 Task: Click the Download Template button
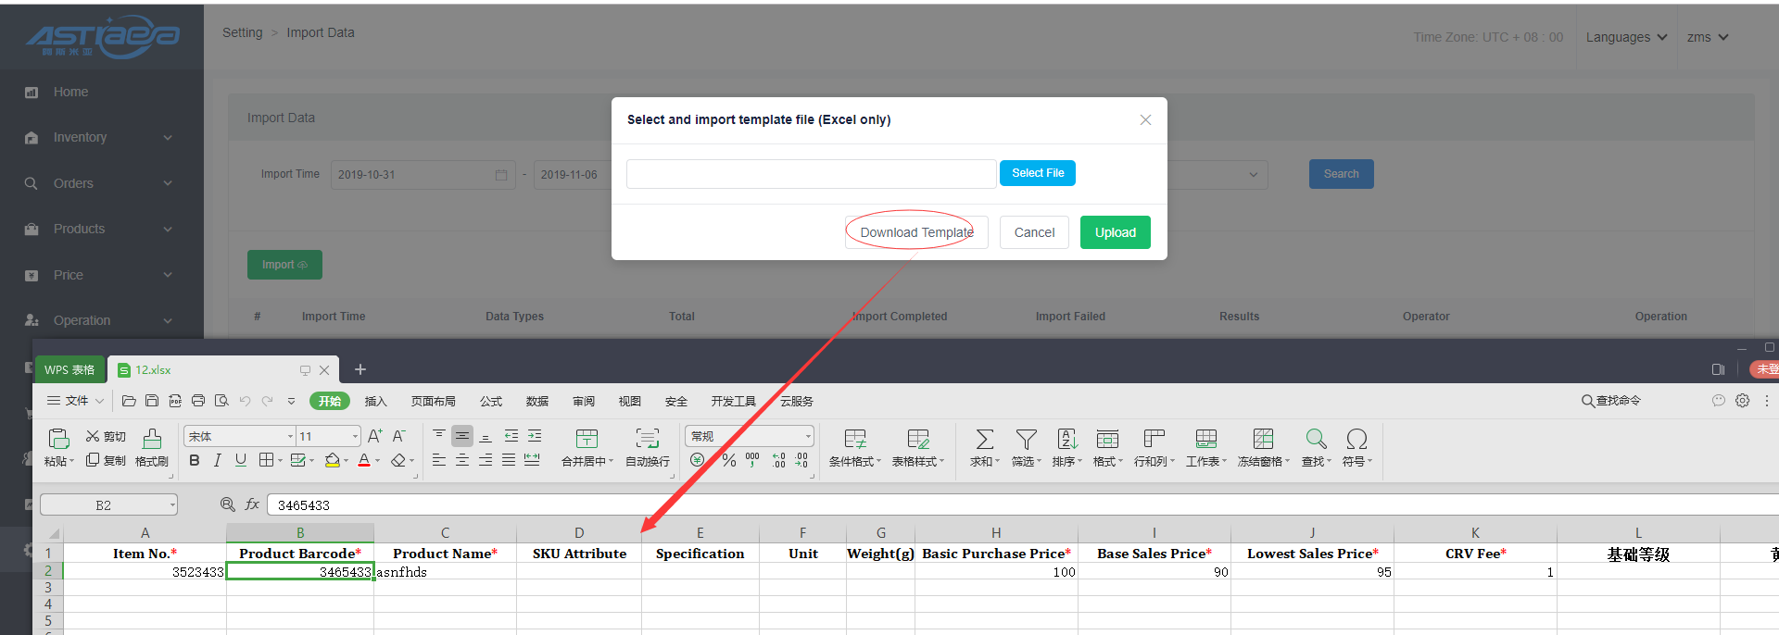click(916, 232)
